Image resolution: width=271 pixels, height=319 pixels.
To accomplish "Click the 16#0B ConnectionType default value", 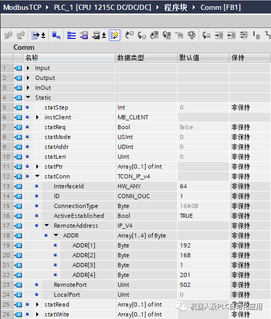I will (189, 206).
